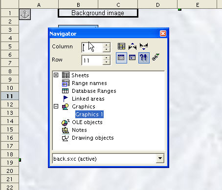Select Drawing objects entry
Screen dimensions: 222x190
click(93, 138)
